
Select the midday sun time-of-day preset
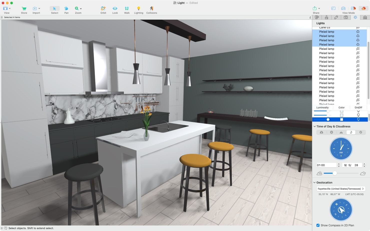[x=331, y=132]
